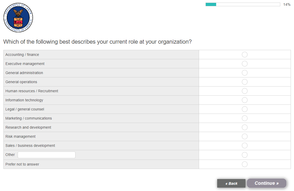The image size is (294, 191).
Task: Go to previous page with Back button
Action: pos(231,183)
